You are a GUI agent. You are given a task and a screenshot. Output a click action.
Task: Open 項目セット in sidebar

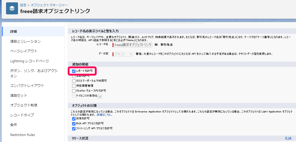point(19,95)
